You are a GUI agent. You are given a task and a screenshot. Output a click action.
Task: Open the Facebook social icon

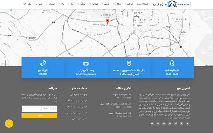181,123
